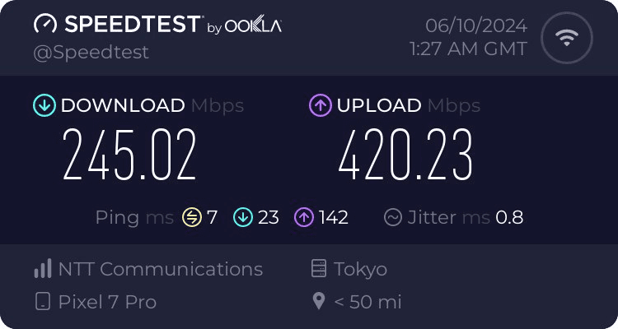This screenshot has width=618, height=329.
Task: Click the 06/10/2024 test date
Action: pos(476,25)
